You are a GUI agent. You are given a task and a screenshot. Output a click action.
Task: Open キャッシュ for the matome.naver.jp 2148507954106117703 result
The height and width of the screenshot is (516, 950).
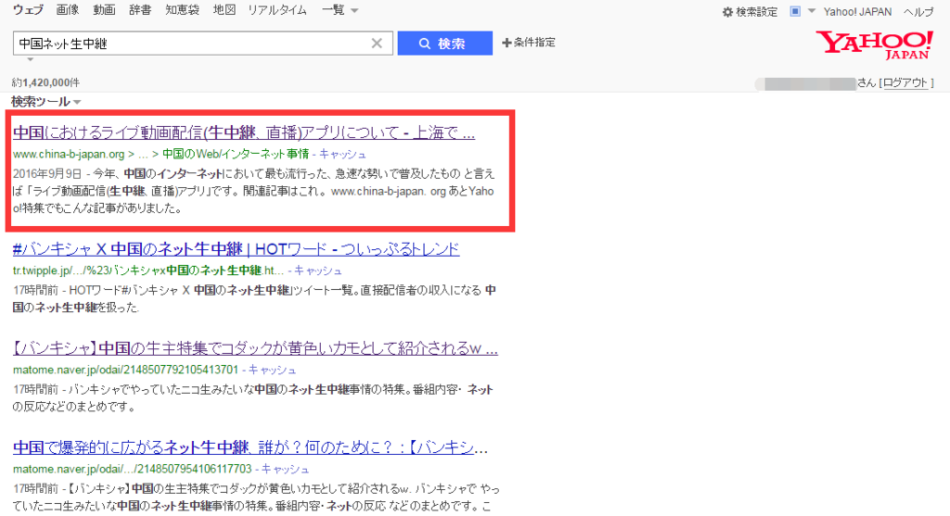tap(286, 469)
